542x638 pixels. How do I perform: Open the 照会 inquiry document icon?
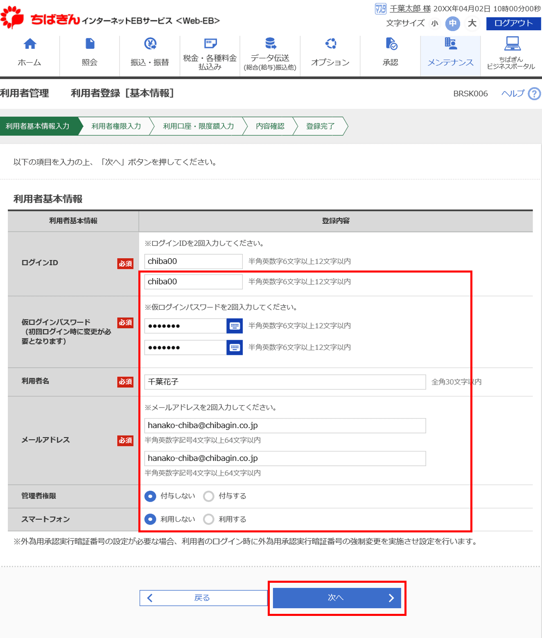90,44
